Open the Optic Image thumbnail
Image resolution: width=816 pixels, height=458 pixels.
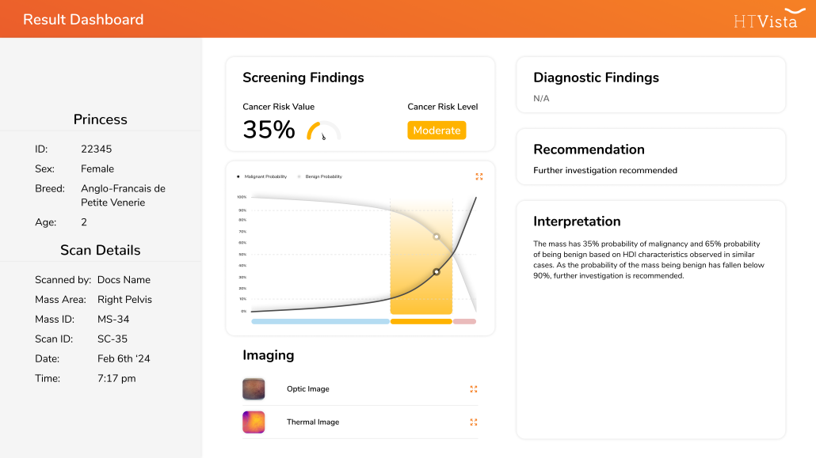[254, 389]
